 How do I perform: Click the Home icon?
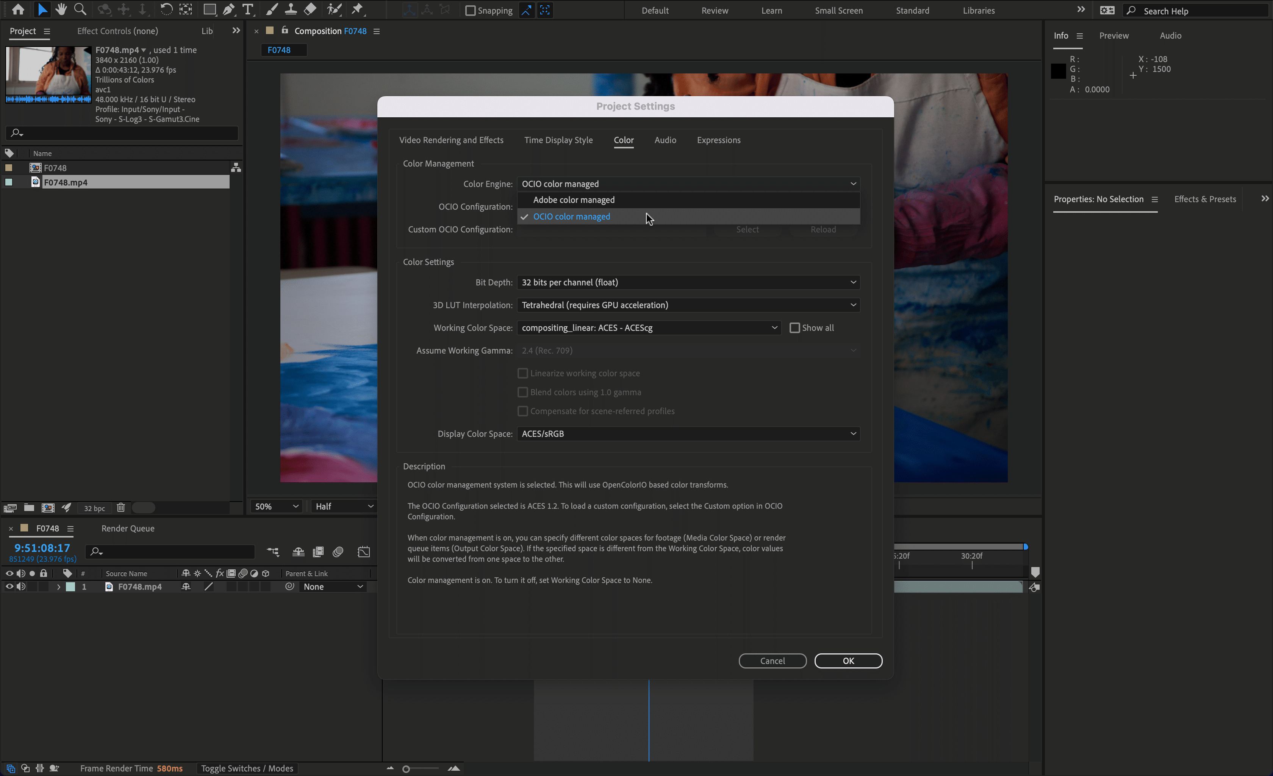click(x=18, y=9)
